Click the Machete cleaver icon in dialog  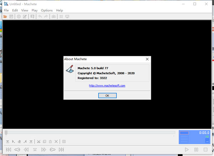(x=70, y=69)
